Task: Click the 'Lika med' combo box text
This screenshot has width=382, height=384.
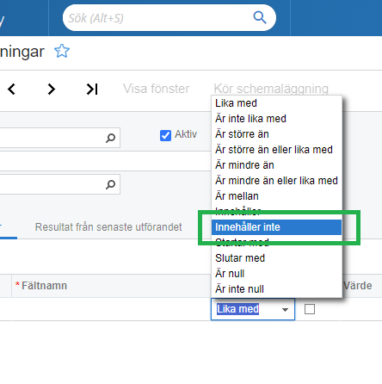Action: point(237,309)
